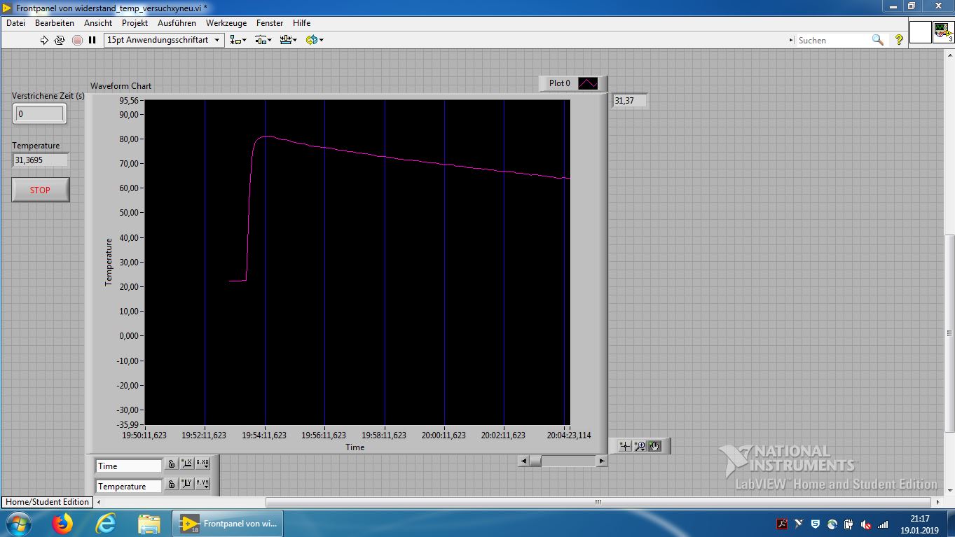Click the magnifier search icon
The height and width of the screenshot is (537, 955).
(877, 40)
